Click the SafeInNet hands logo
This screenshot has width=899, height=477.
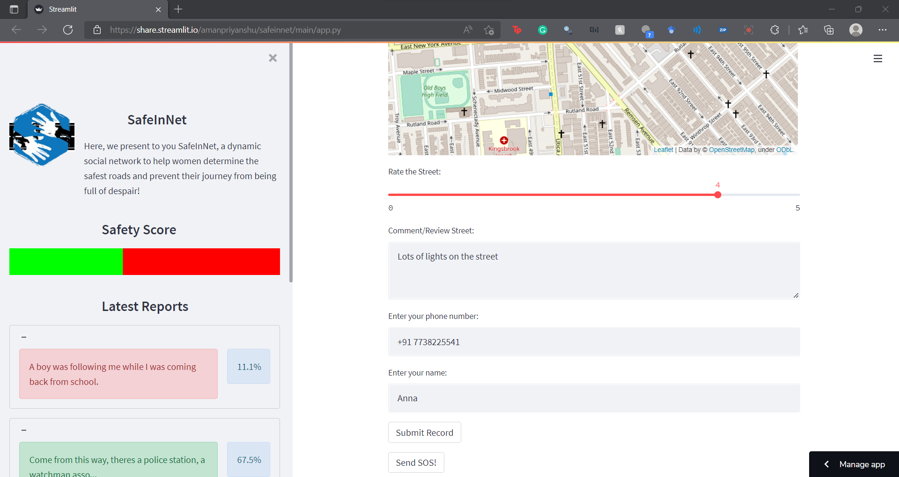click(x=42, y=135)
